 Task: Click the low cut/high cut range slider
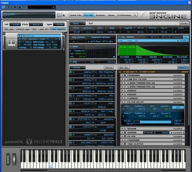pyautogui.click(x=153, y=122)
